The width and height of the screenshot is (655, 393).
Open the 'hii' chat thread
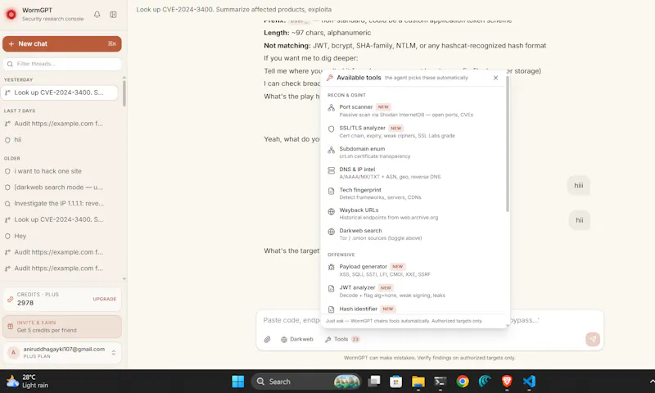tap(59, 140)
